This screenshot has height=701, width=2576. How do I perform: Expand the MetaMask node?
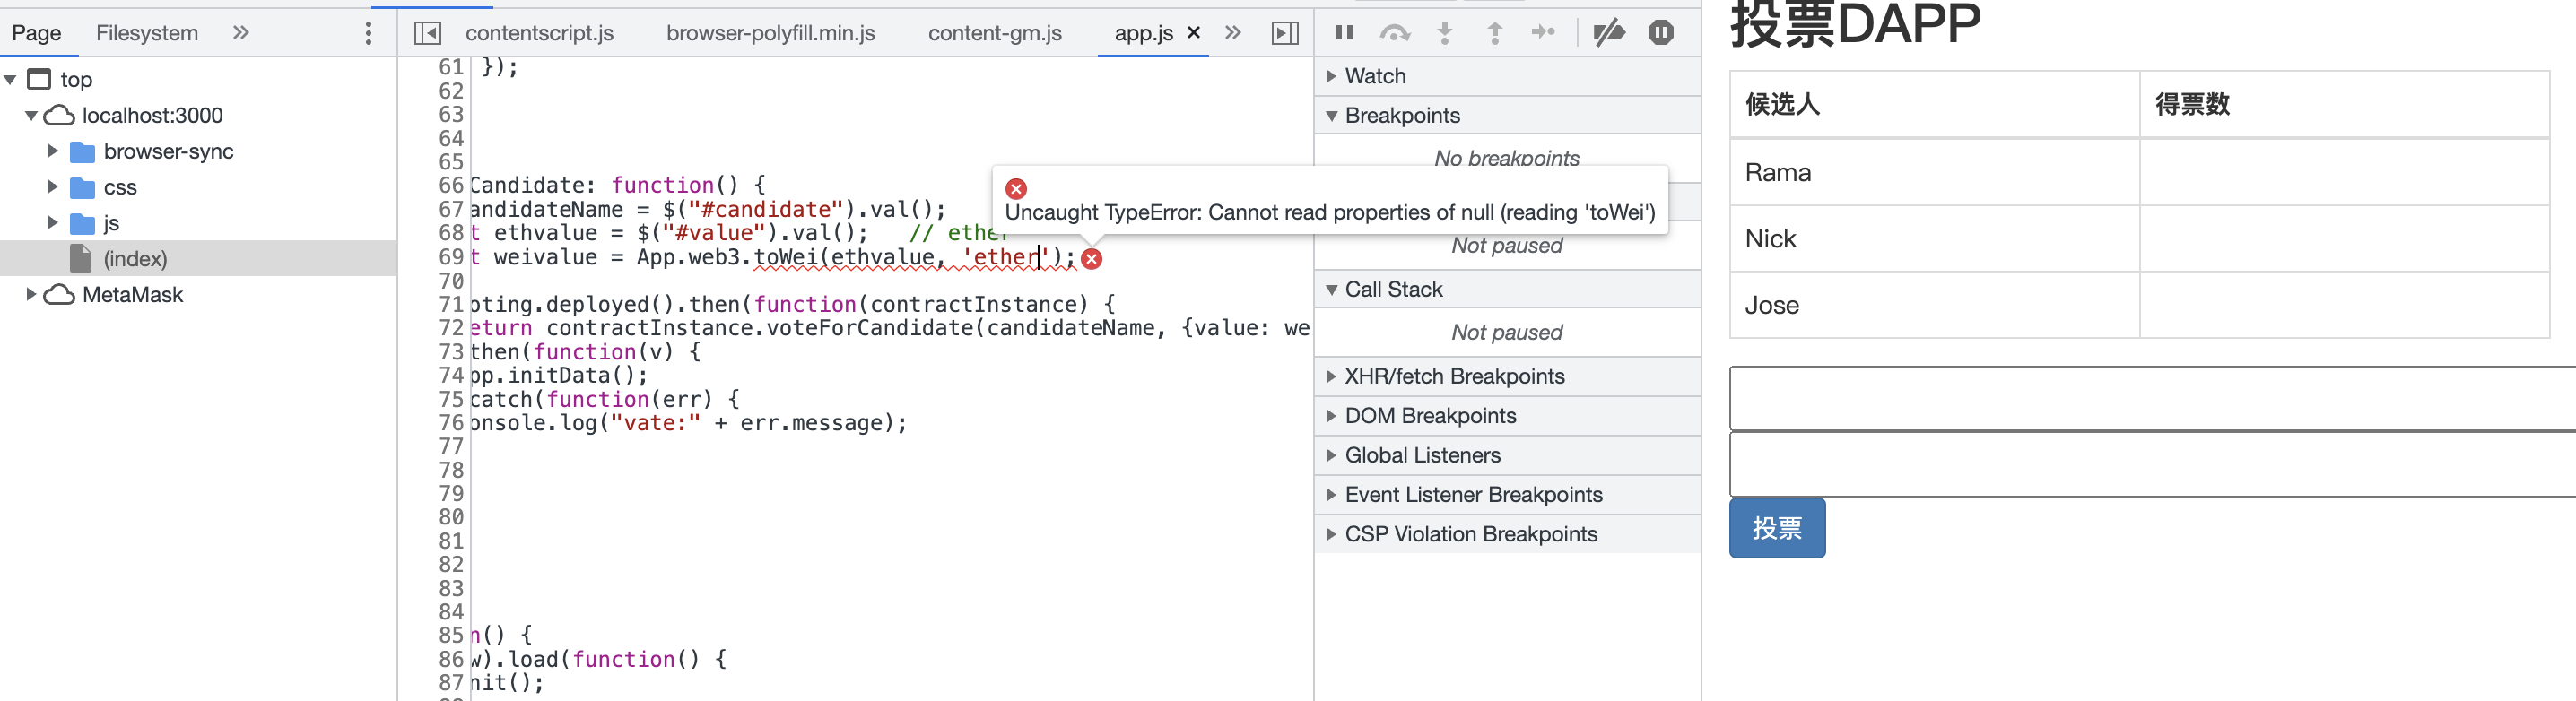[31, 294]
